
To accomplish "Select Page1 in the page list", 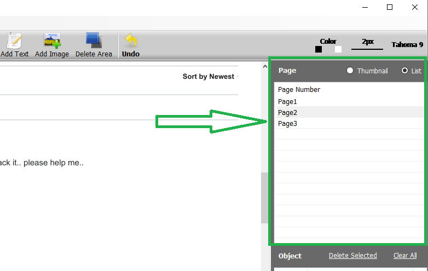I will point(349,101).
